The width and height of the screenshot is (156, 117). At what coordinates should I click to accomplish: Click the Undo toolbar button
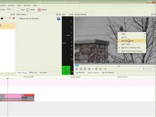coord(3,10)
